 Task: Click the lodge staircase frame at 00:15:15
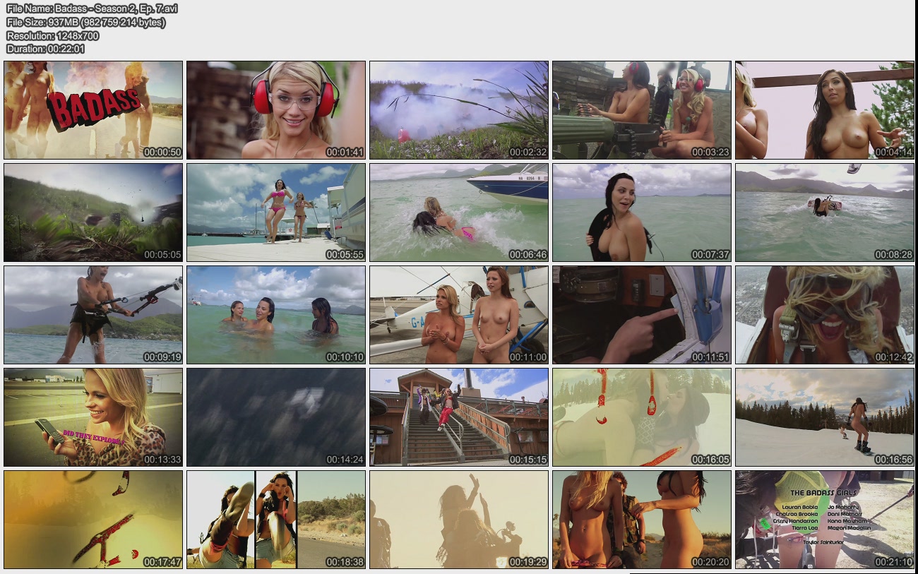pos(459,417)
